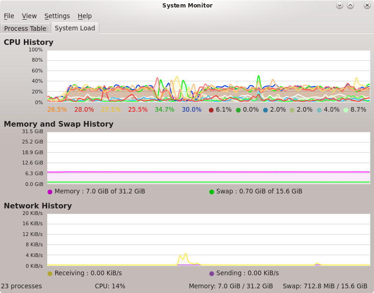Maximize the System Monitor window
The height and width of the screenshot is (293, 374).
pos(350,6)
